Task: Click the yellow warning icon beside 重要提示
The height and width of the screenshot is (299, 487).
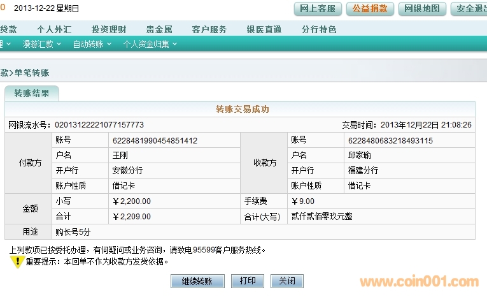Action: tap(17, 261)
